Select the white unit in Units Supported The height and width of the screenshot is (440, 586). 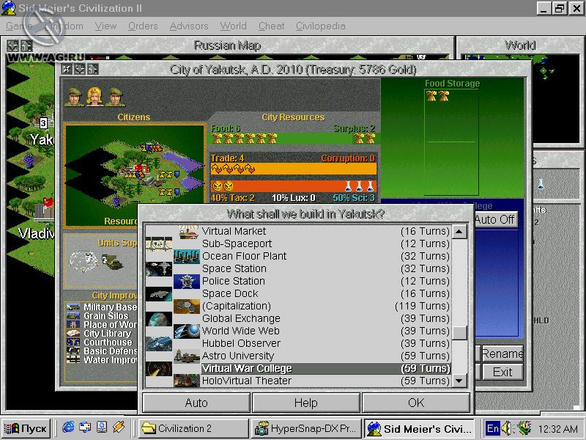(84, 261)
